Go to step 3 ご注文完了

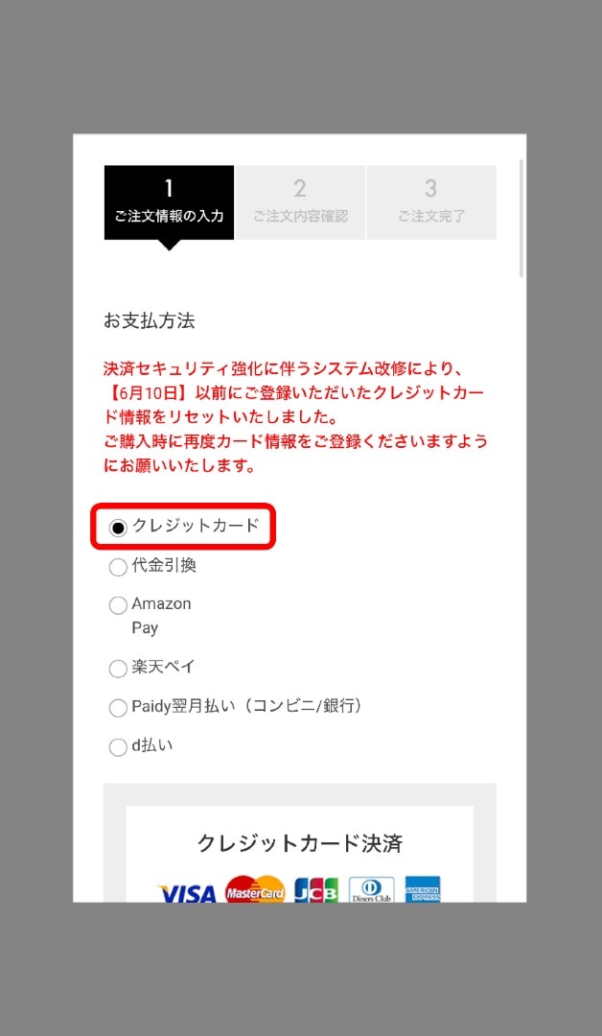[x=431, y=202]
